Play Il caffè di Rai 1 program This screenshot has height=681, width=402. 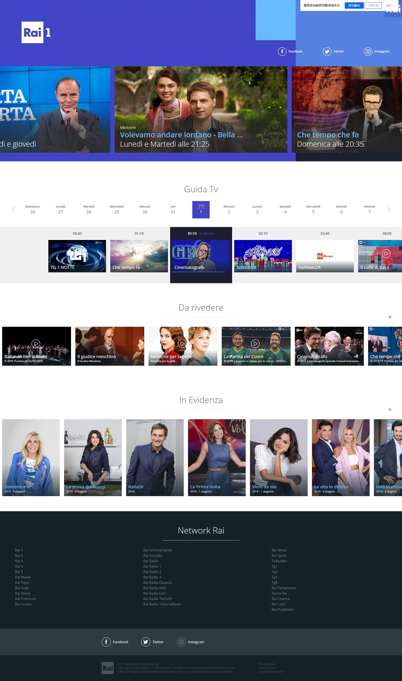(386, 253)
